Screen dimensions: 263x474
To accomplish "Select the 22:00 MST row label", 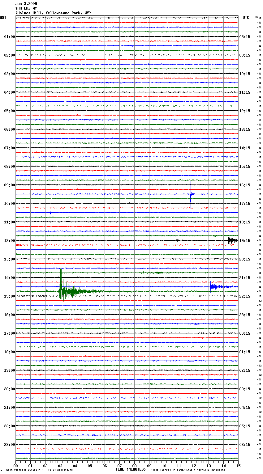I will coord(10,426).
